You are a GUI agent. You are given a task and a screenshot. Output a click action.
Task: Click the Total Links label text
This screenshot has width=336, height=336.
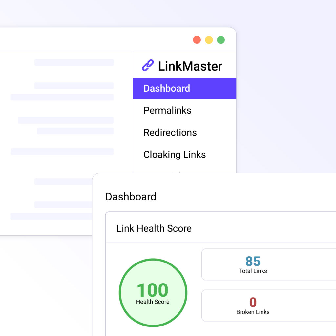pos(253,271)
